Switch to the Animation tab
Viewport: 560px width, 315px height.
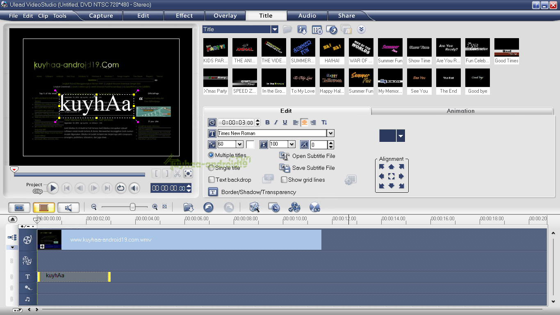(x=460, y=111)
